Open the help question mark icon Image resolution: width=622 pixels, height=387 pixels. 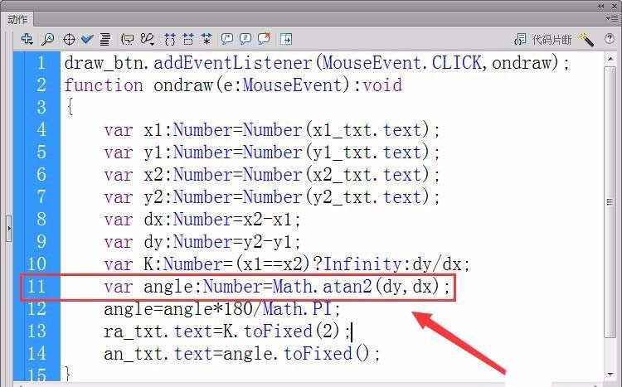coord(610,38)
